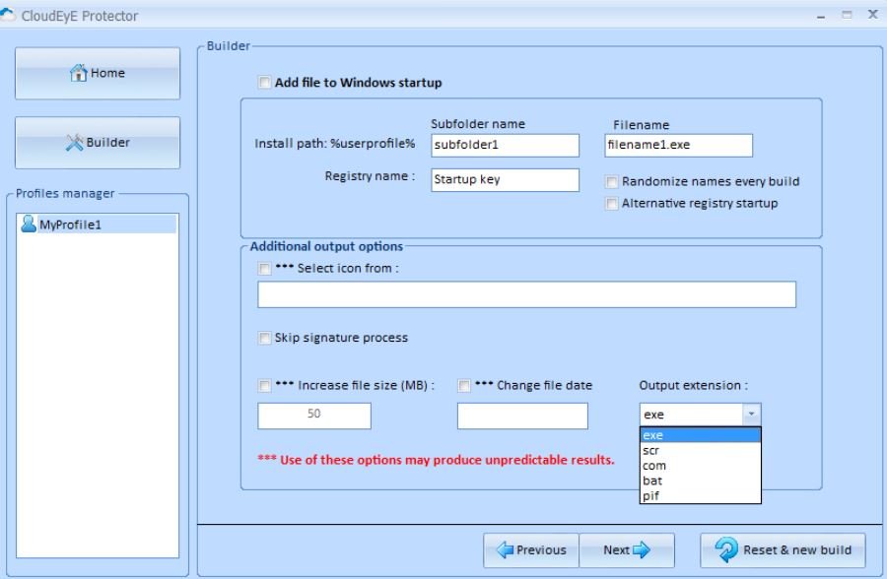
Task: Toggle Skip signature process
Action: 264,338
